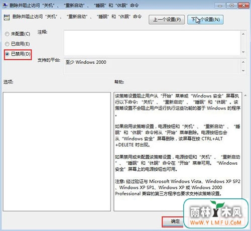Confirm with the 确定 button
Image resolution: width=251 pixels, height=231 pixels.
tap(175, 221)
